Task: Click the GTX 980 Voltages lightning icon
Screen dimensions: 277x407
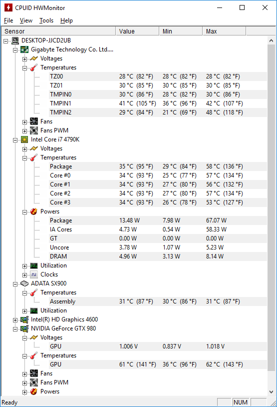Action: click(x=34, y=337)
